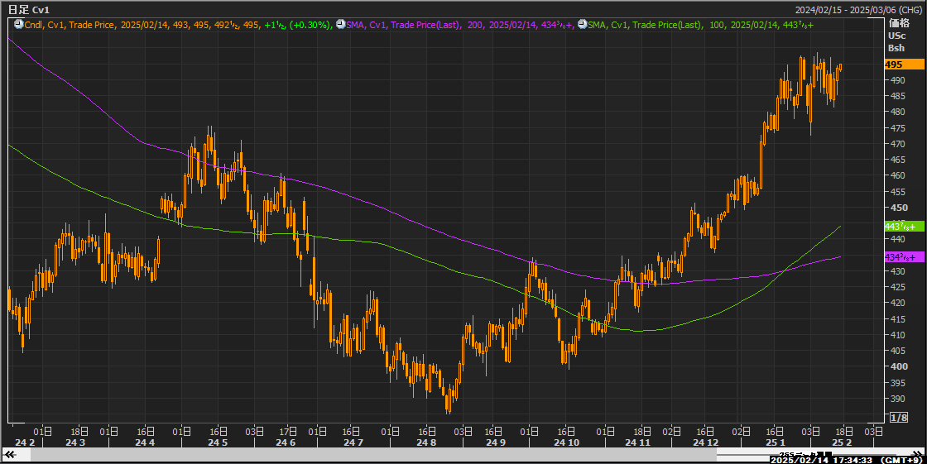Image resolution: width=927 pixels, height=464 pixels.
Task: Click the 25 2 month label on the time axis
Action: click(842, 442)
